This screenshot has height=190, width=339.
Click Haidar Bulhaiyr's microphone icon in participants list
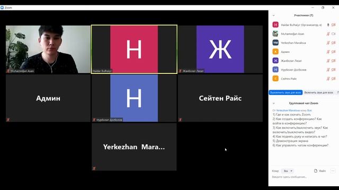click(x=328, y=25)
